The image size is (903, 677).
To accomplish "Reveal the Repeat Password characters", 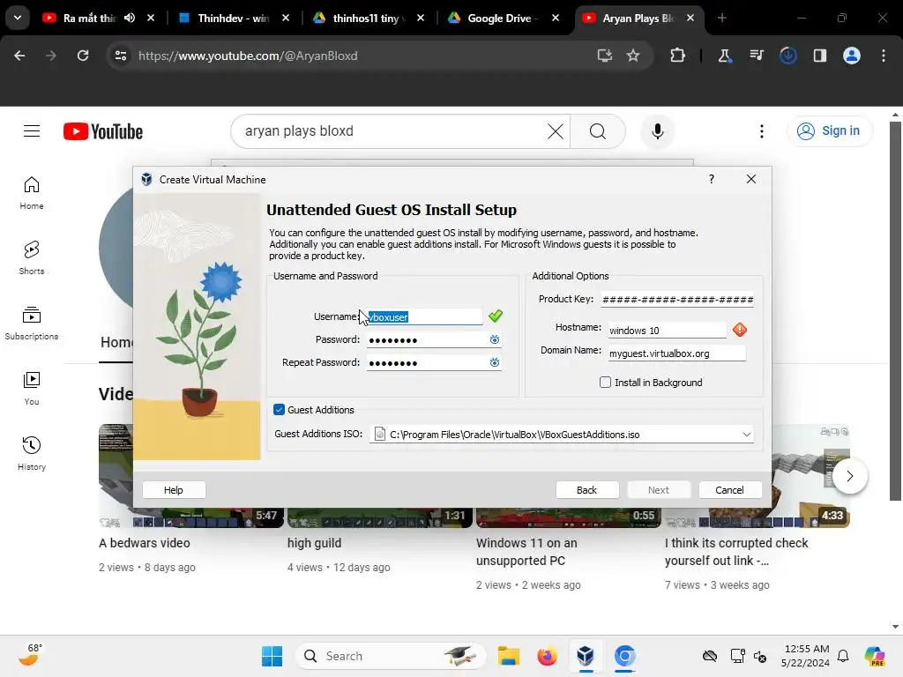I will [494, 362].
